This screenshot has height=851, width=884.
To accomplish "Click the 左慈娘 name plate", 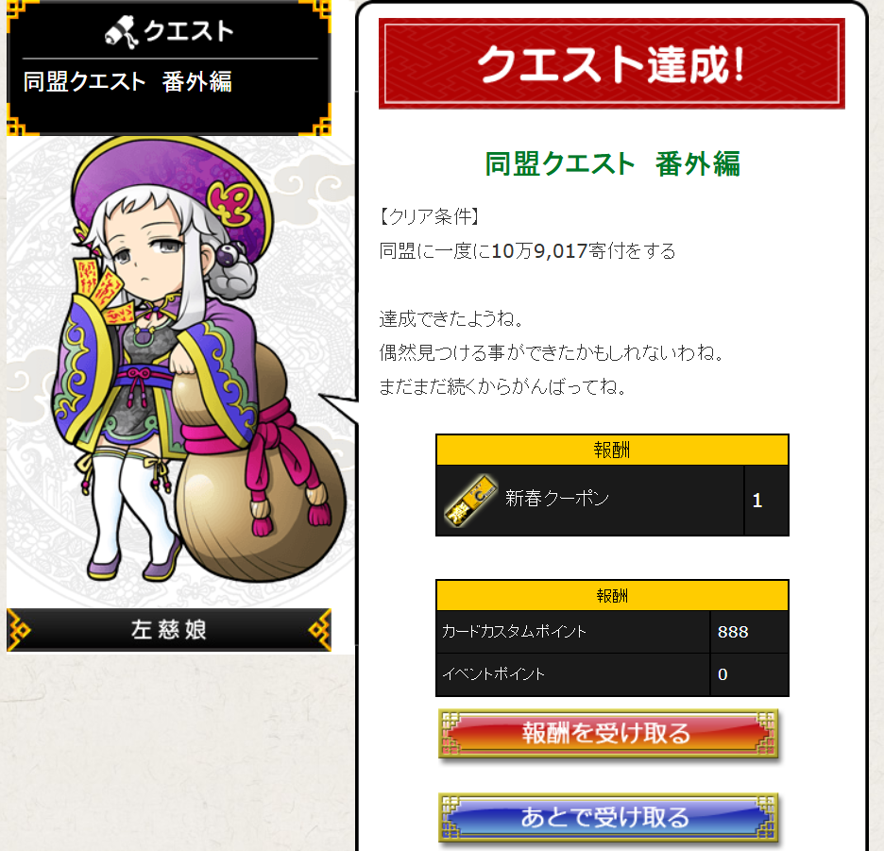I will click(x=168, y=629).
